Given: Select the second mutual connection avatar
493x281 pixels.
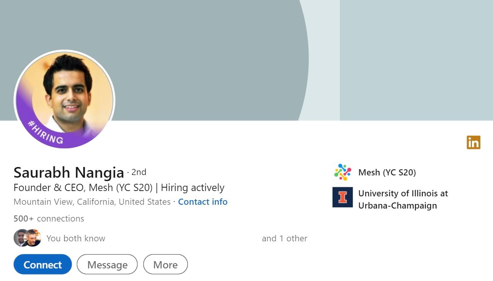Looking at the screenshot, I should 32,238.
